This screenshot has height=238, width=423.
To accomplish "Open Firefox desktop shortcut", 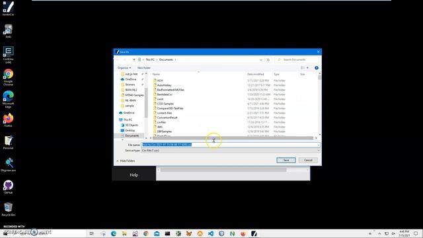I will click(8, 120).
